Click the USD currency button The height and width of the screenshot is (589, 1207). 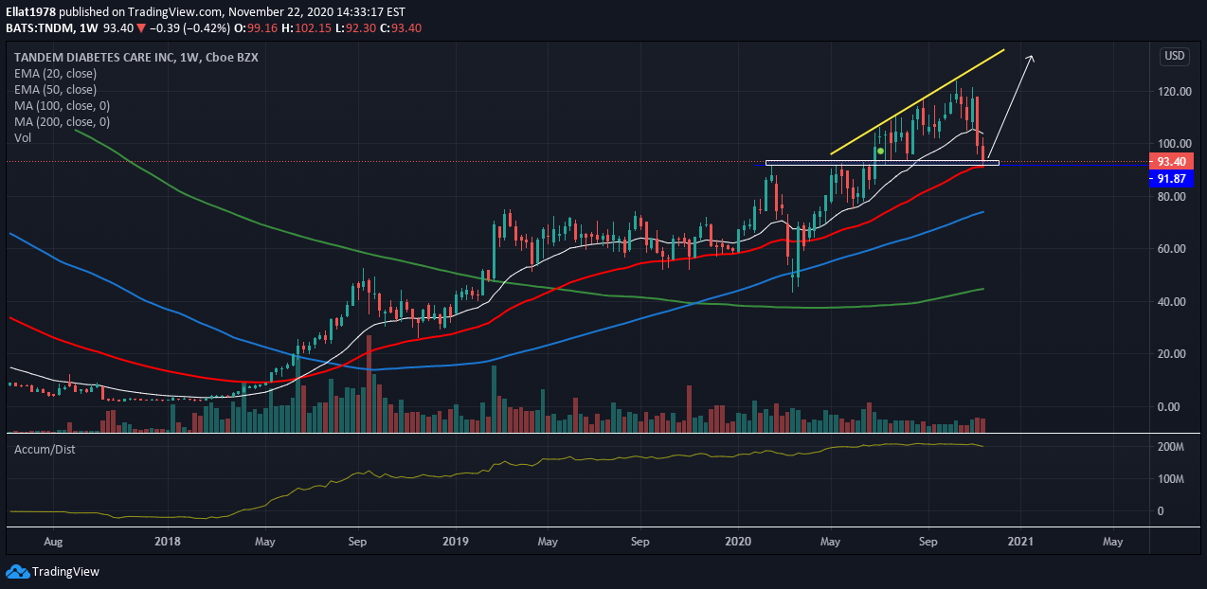[x=1174, y=57]
